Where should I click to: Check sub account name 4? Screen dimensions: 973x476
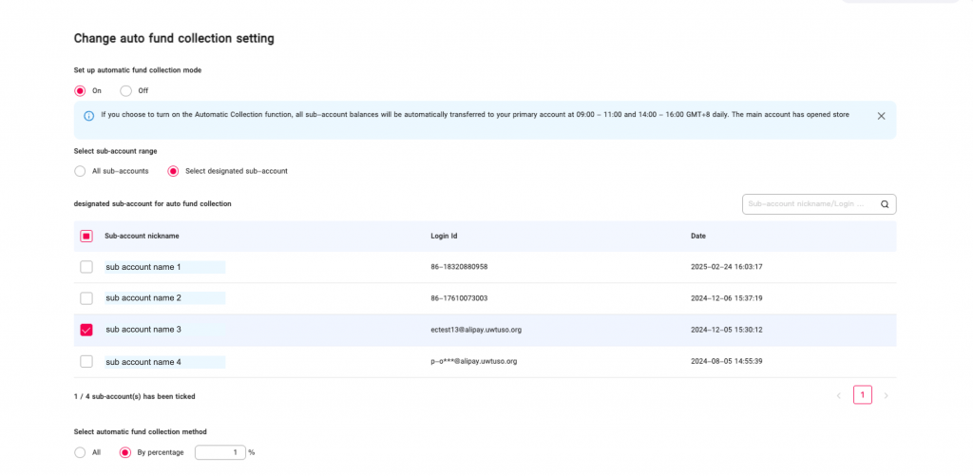(86, 361)
